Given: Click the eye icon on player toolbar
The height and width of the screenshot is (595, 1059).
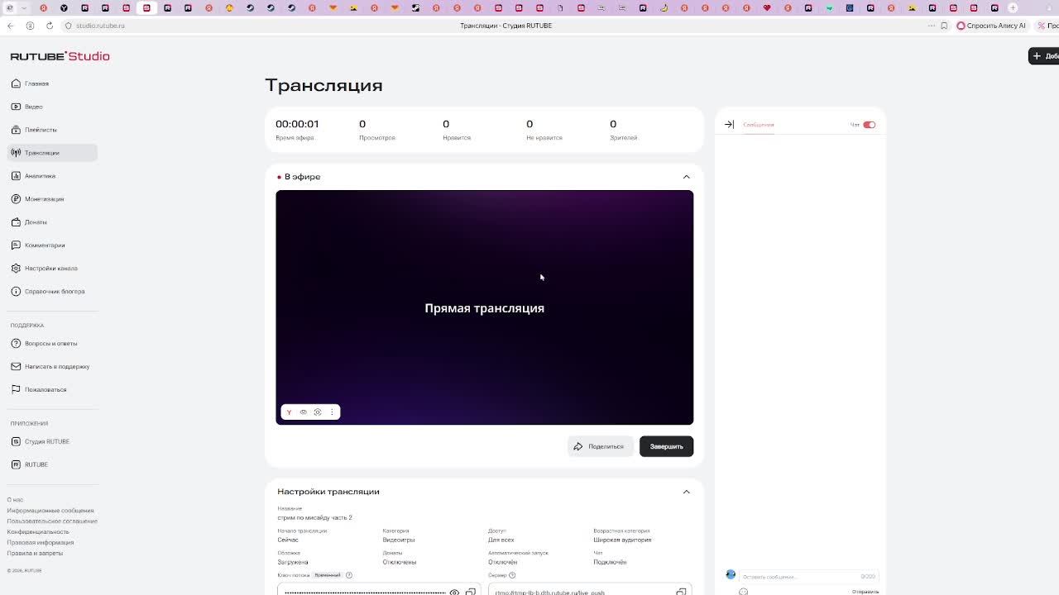Looking at the screenshot, I should tap(303, 412).
